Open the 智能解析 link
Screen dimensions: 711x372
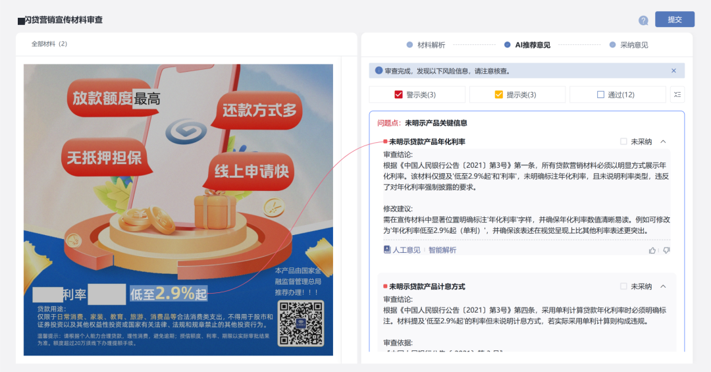pos(442,250)
